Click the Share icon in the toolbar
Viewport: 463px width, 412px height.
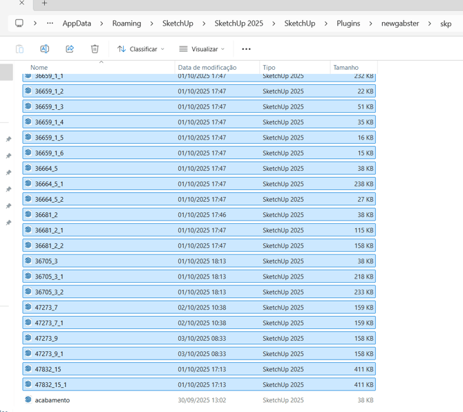pos(70,49)
